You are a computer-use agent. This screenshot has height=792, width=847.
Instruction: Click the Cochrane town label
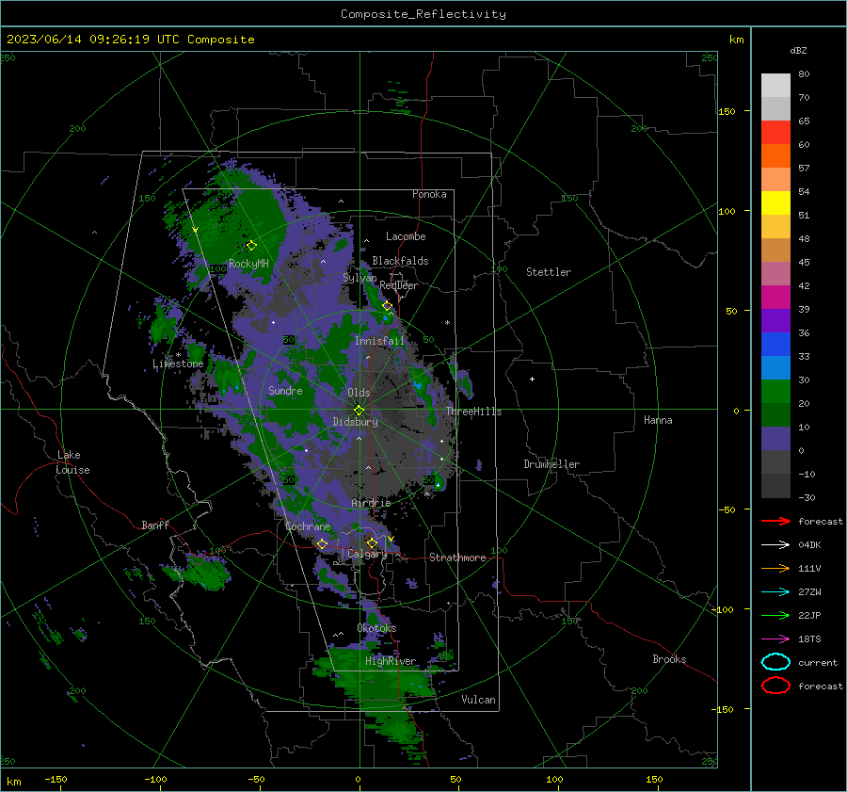308,526
